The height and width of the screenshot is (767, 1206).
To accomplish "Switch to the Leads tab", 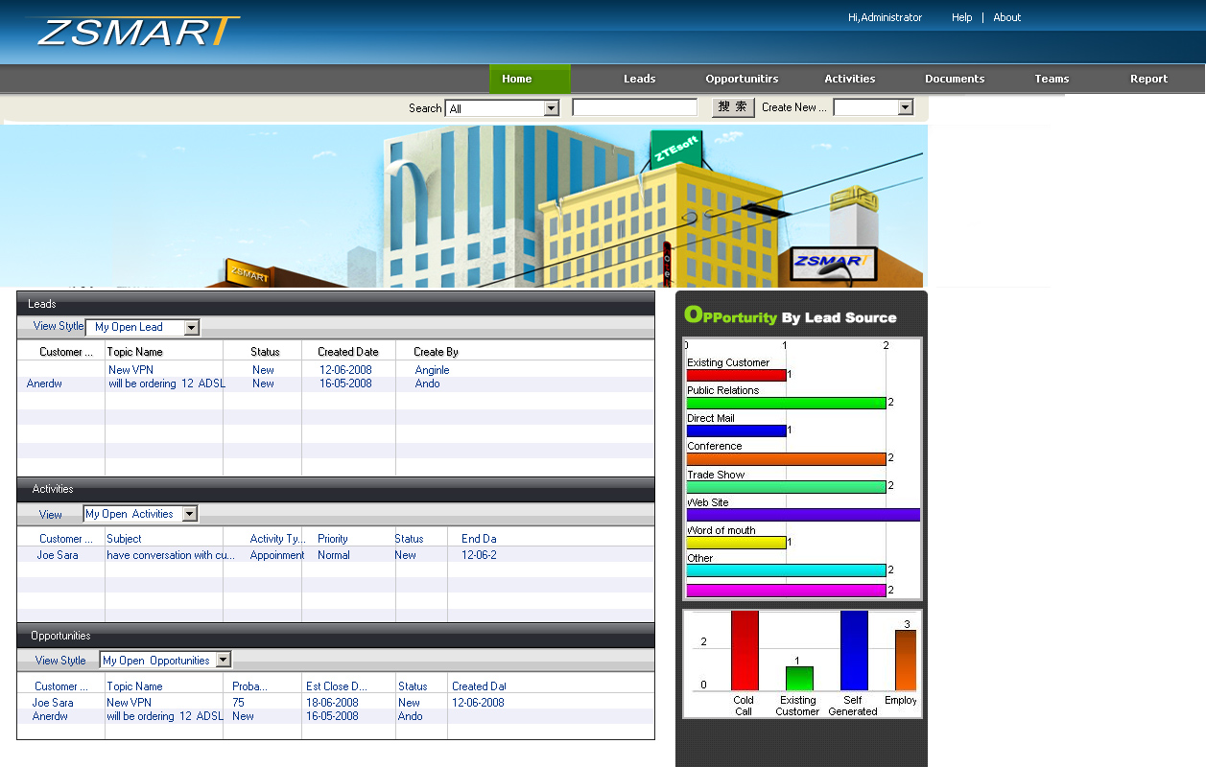I will click(x=639, y=79).
